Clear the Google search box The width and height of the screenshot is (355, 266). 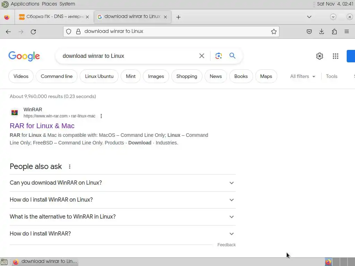click(x=202, y=56)
